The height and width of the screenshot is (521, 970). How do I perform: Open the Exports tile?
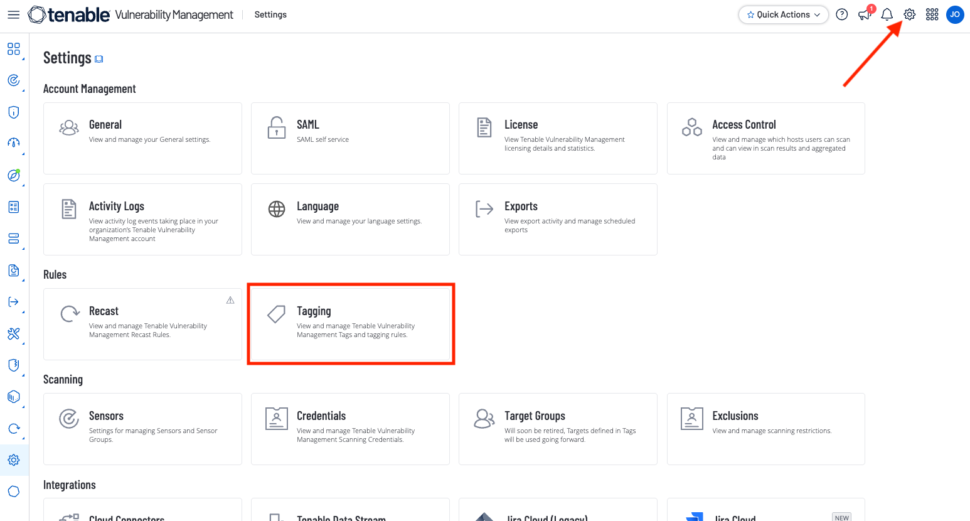pyautogui.click(x=558, y=219)
